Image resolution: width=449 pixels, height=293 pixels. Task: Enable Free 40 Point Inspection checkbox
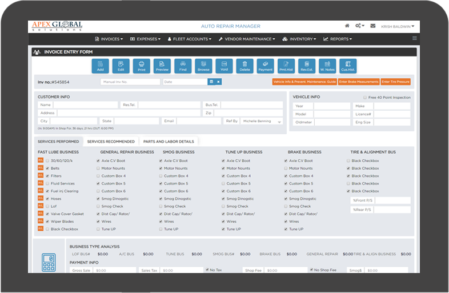point(366,98)
